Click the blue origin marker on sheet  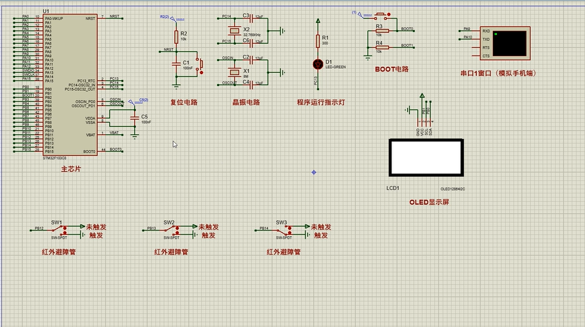click(314, 172)
